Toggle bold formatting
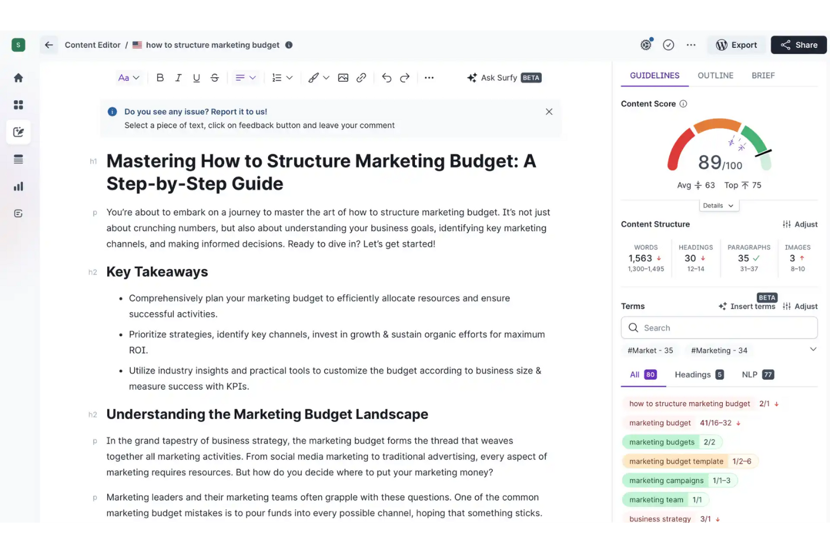Viewport: 830px width, 553px height. [160, 77]
